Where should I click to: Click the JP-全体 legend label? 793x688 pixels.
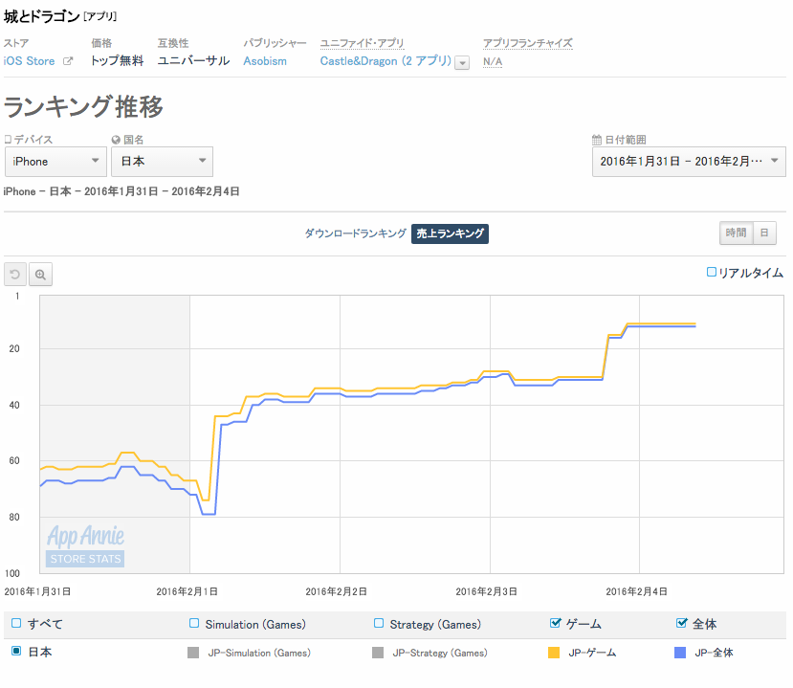pos(714,653)
